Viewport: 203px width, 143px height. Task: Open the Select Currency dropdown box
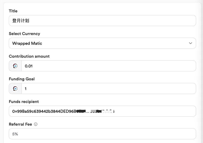(102, 43)
